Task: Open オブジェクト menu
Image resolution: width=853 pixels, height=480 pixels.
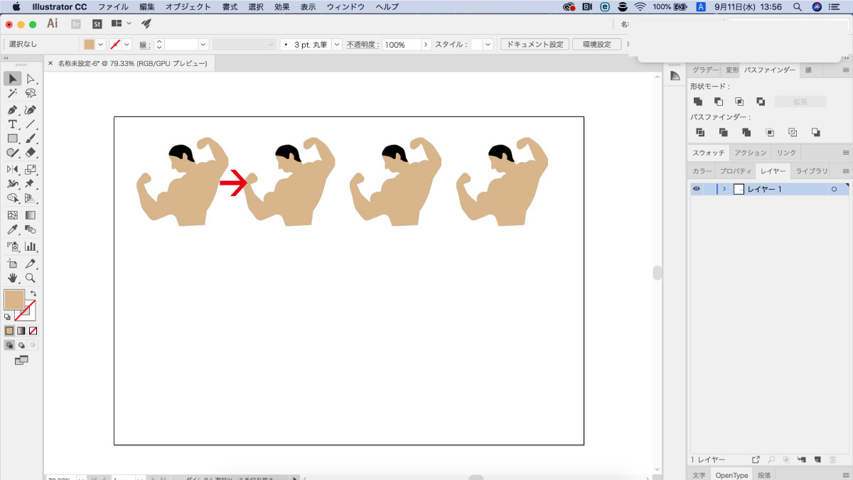Action: click(188, 6)
